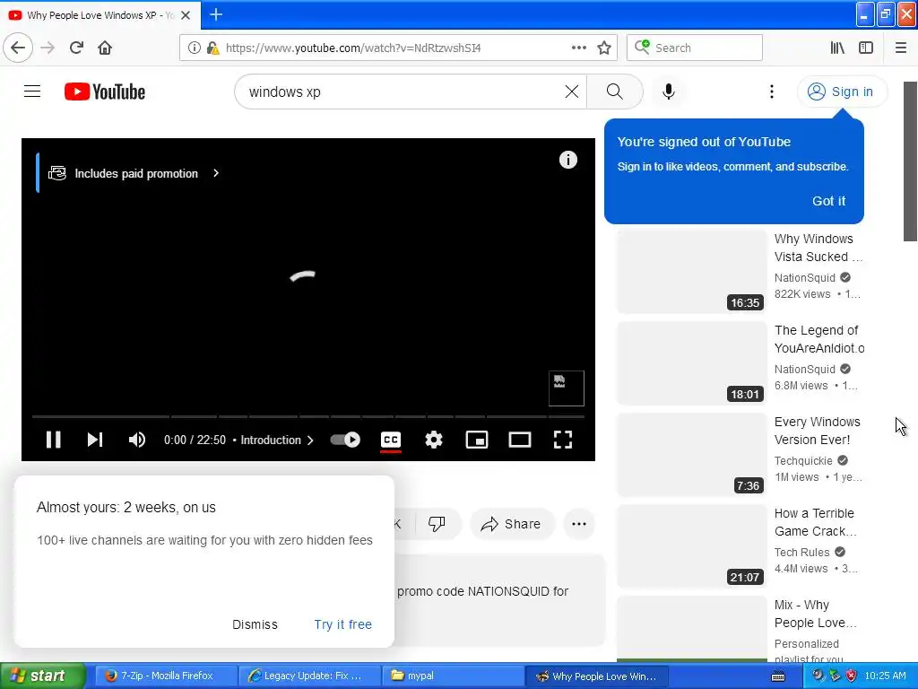Focus the Firefox Search field
This screenshot has height=689, width=918.
(x=695, y=48)
